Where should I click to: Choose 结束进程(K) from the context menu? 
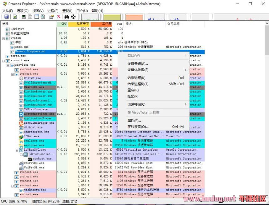pos(154,78)
